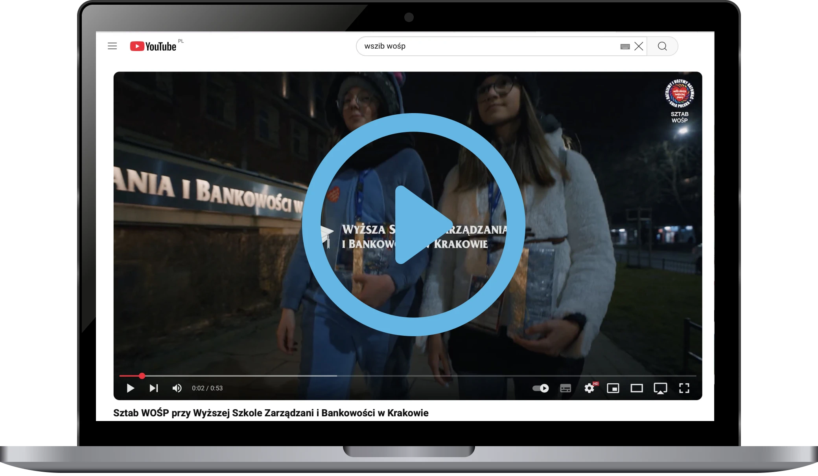Go to the YouTube home logo
Viewport: 818px width, 476px height.
click(x=153, y=46)
